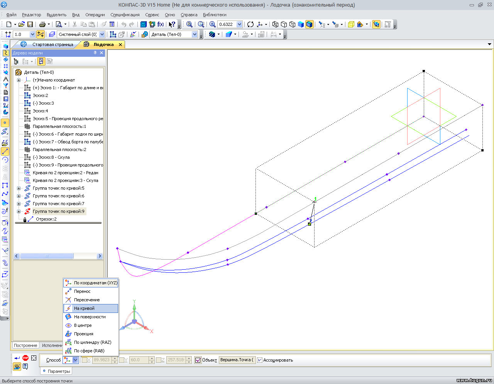Open layer manager icon

coord(52,34)
